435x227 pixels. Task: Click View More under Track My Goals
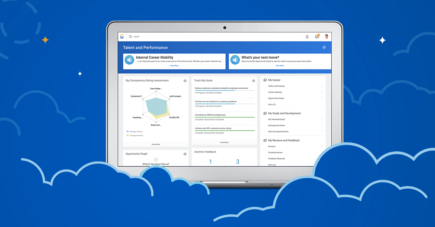pos(224,142)
